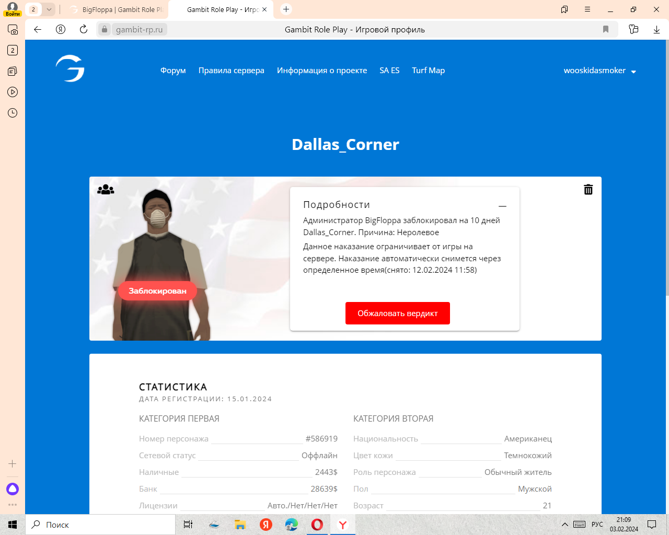Click the Windows search box Поиск
The image size is (669, 535).
pos(102,525)
